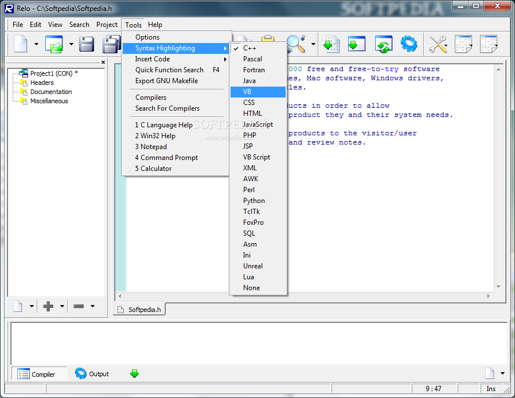Choose Export GNU Makefile
The image size is (515, 398).
coord(175,81)
